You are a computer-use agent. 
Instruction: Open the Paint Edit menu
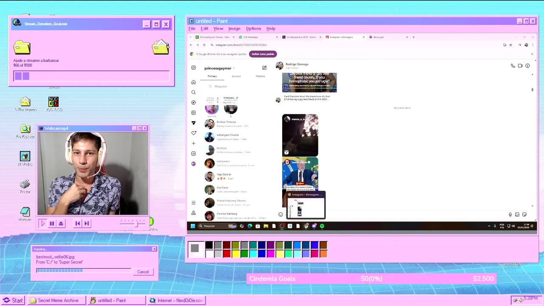click(204, 28)
